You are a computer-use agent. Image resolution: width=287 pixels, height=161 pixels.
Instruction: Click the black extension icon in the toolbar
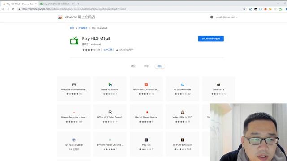pos(256,9)
